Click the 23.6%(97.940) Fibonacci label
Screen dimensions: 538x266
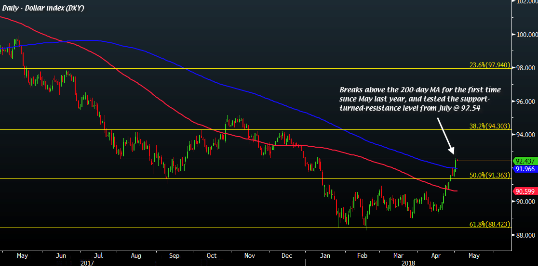click(489, 64)
